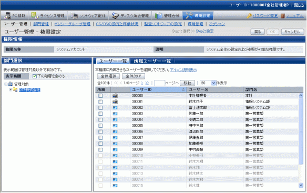This screenshot has height=193, width=307.
Task: Check the box for user 300005
Action: coord(100,126)
